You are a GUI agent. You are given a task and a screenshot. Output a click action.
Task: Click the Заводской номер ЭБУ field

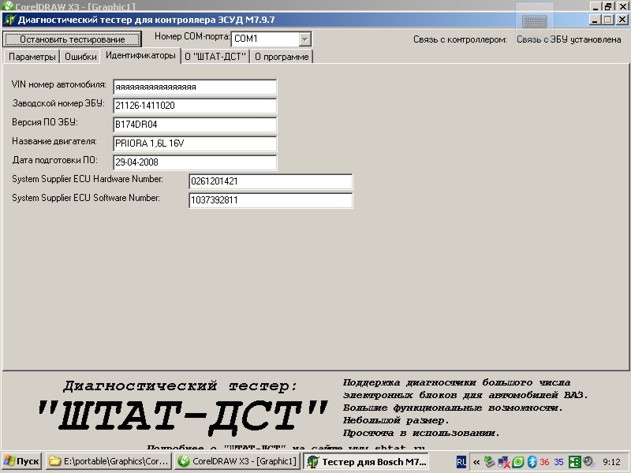[195, 106]
